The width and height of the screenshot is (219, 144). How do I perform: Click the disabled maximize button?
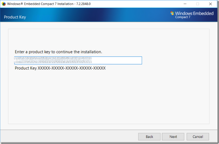pos(197,4)
